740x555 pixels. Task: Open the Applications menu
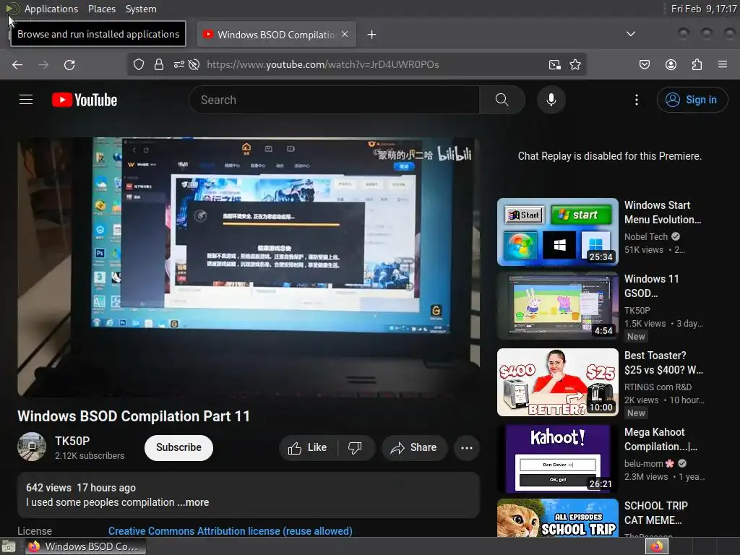51,9
